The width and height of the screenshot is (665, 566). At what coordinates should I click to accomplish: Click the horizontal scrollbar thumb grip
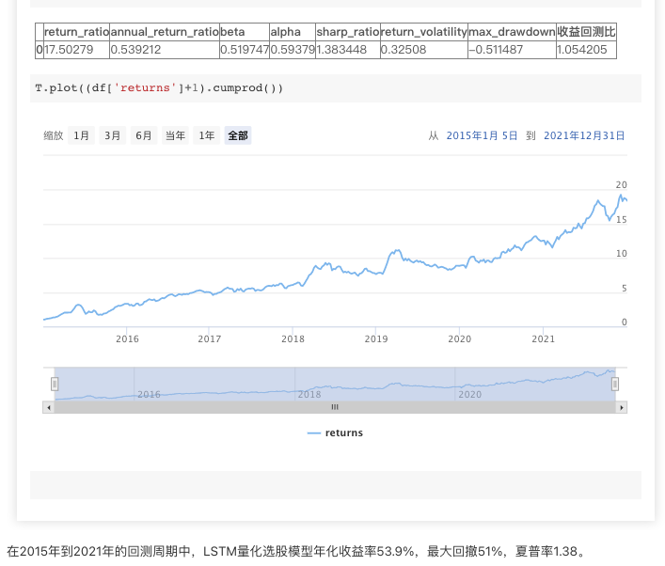334,407
